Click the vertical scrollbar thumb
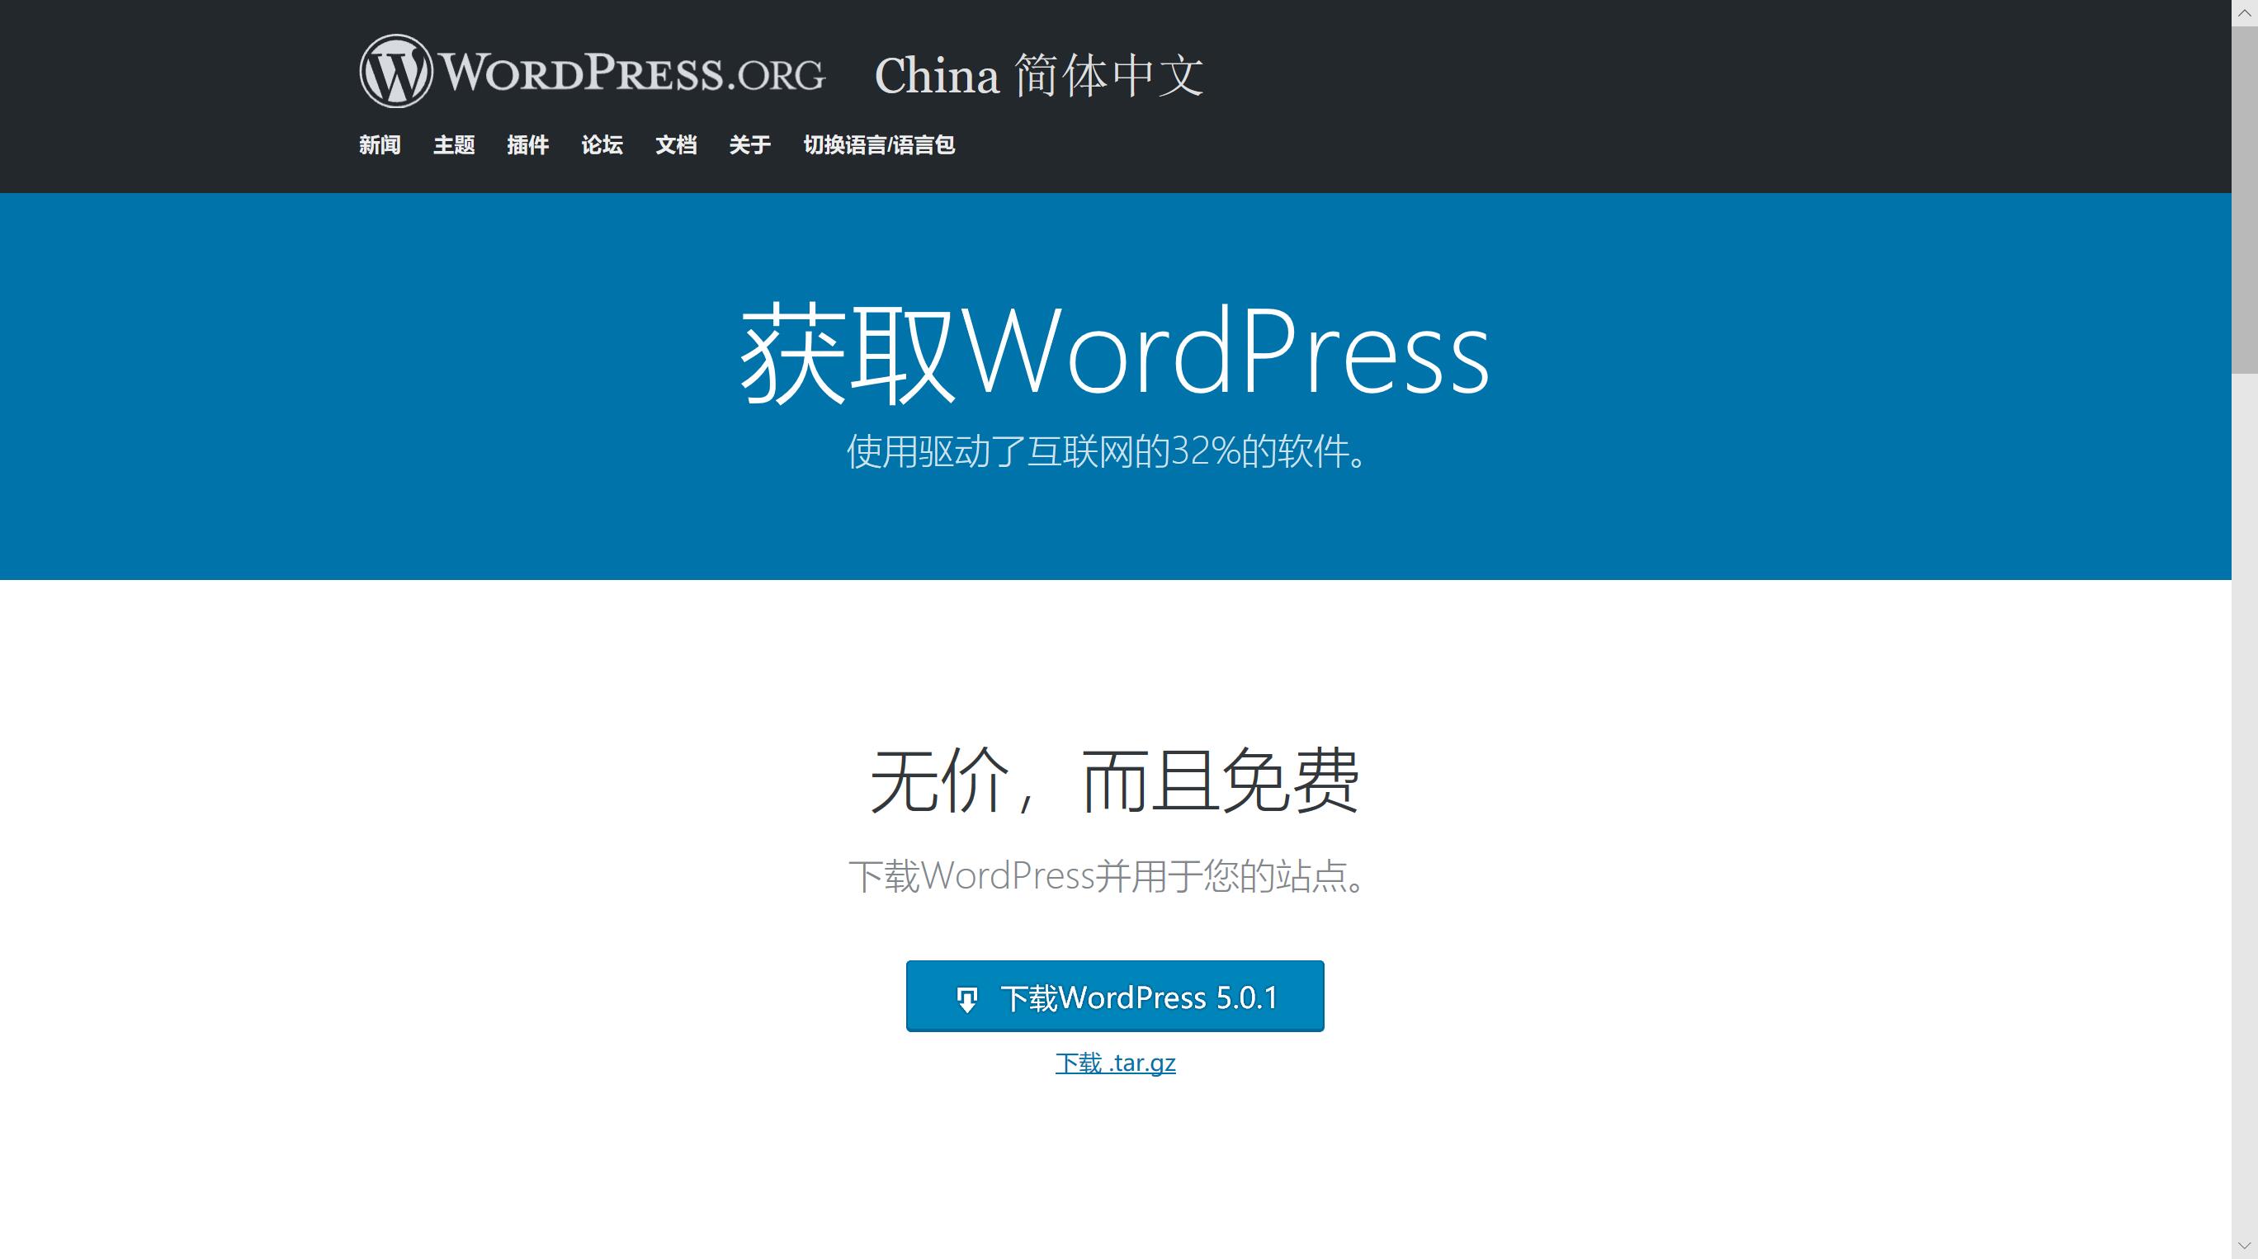The image size is (2258, 1259). pyautogui.click(x=2245, y=199)
